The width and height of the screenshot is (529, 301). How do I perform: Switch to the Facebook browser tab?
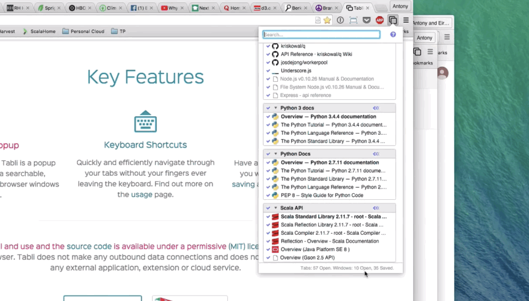pyautogui.click(x=142, y=8)
